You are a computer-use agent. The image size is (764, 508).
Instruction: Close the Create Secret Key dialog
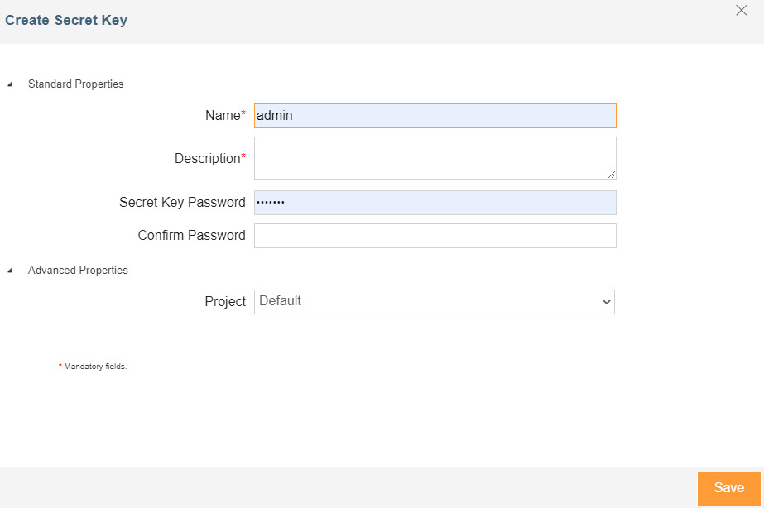coord(742,11)
